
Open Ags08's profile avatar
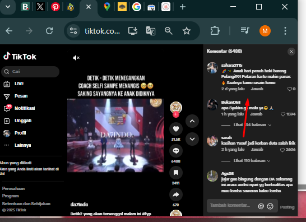(212, 176)
